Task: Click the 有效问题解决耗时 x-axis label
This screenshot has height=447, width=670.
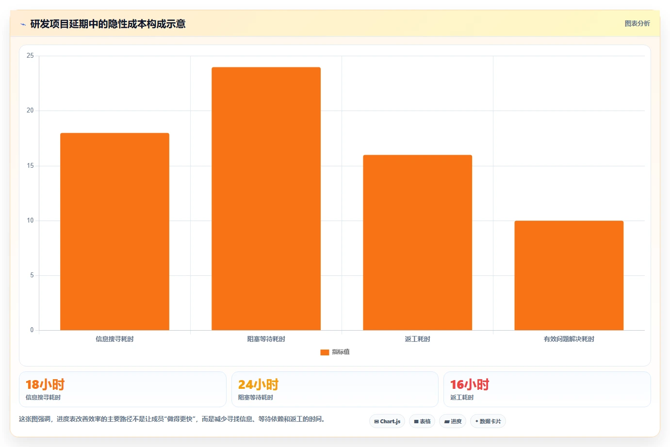Action: click(569, 339)
